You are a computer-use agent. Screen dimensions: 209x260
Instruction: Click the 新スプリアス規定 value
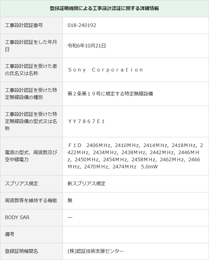click(x=87, y=184)
